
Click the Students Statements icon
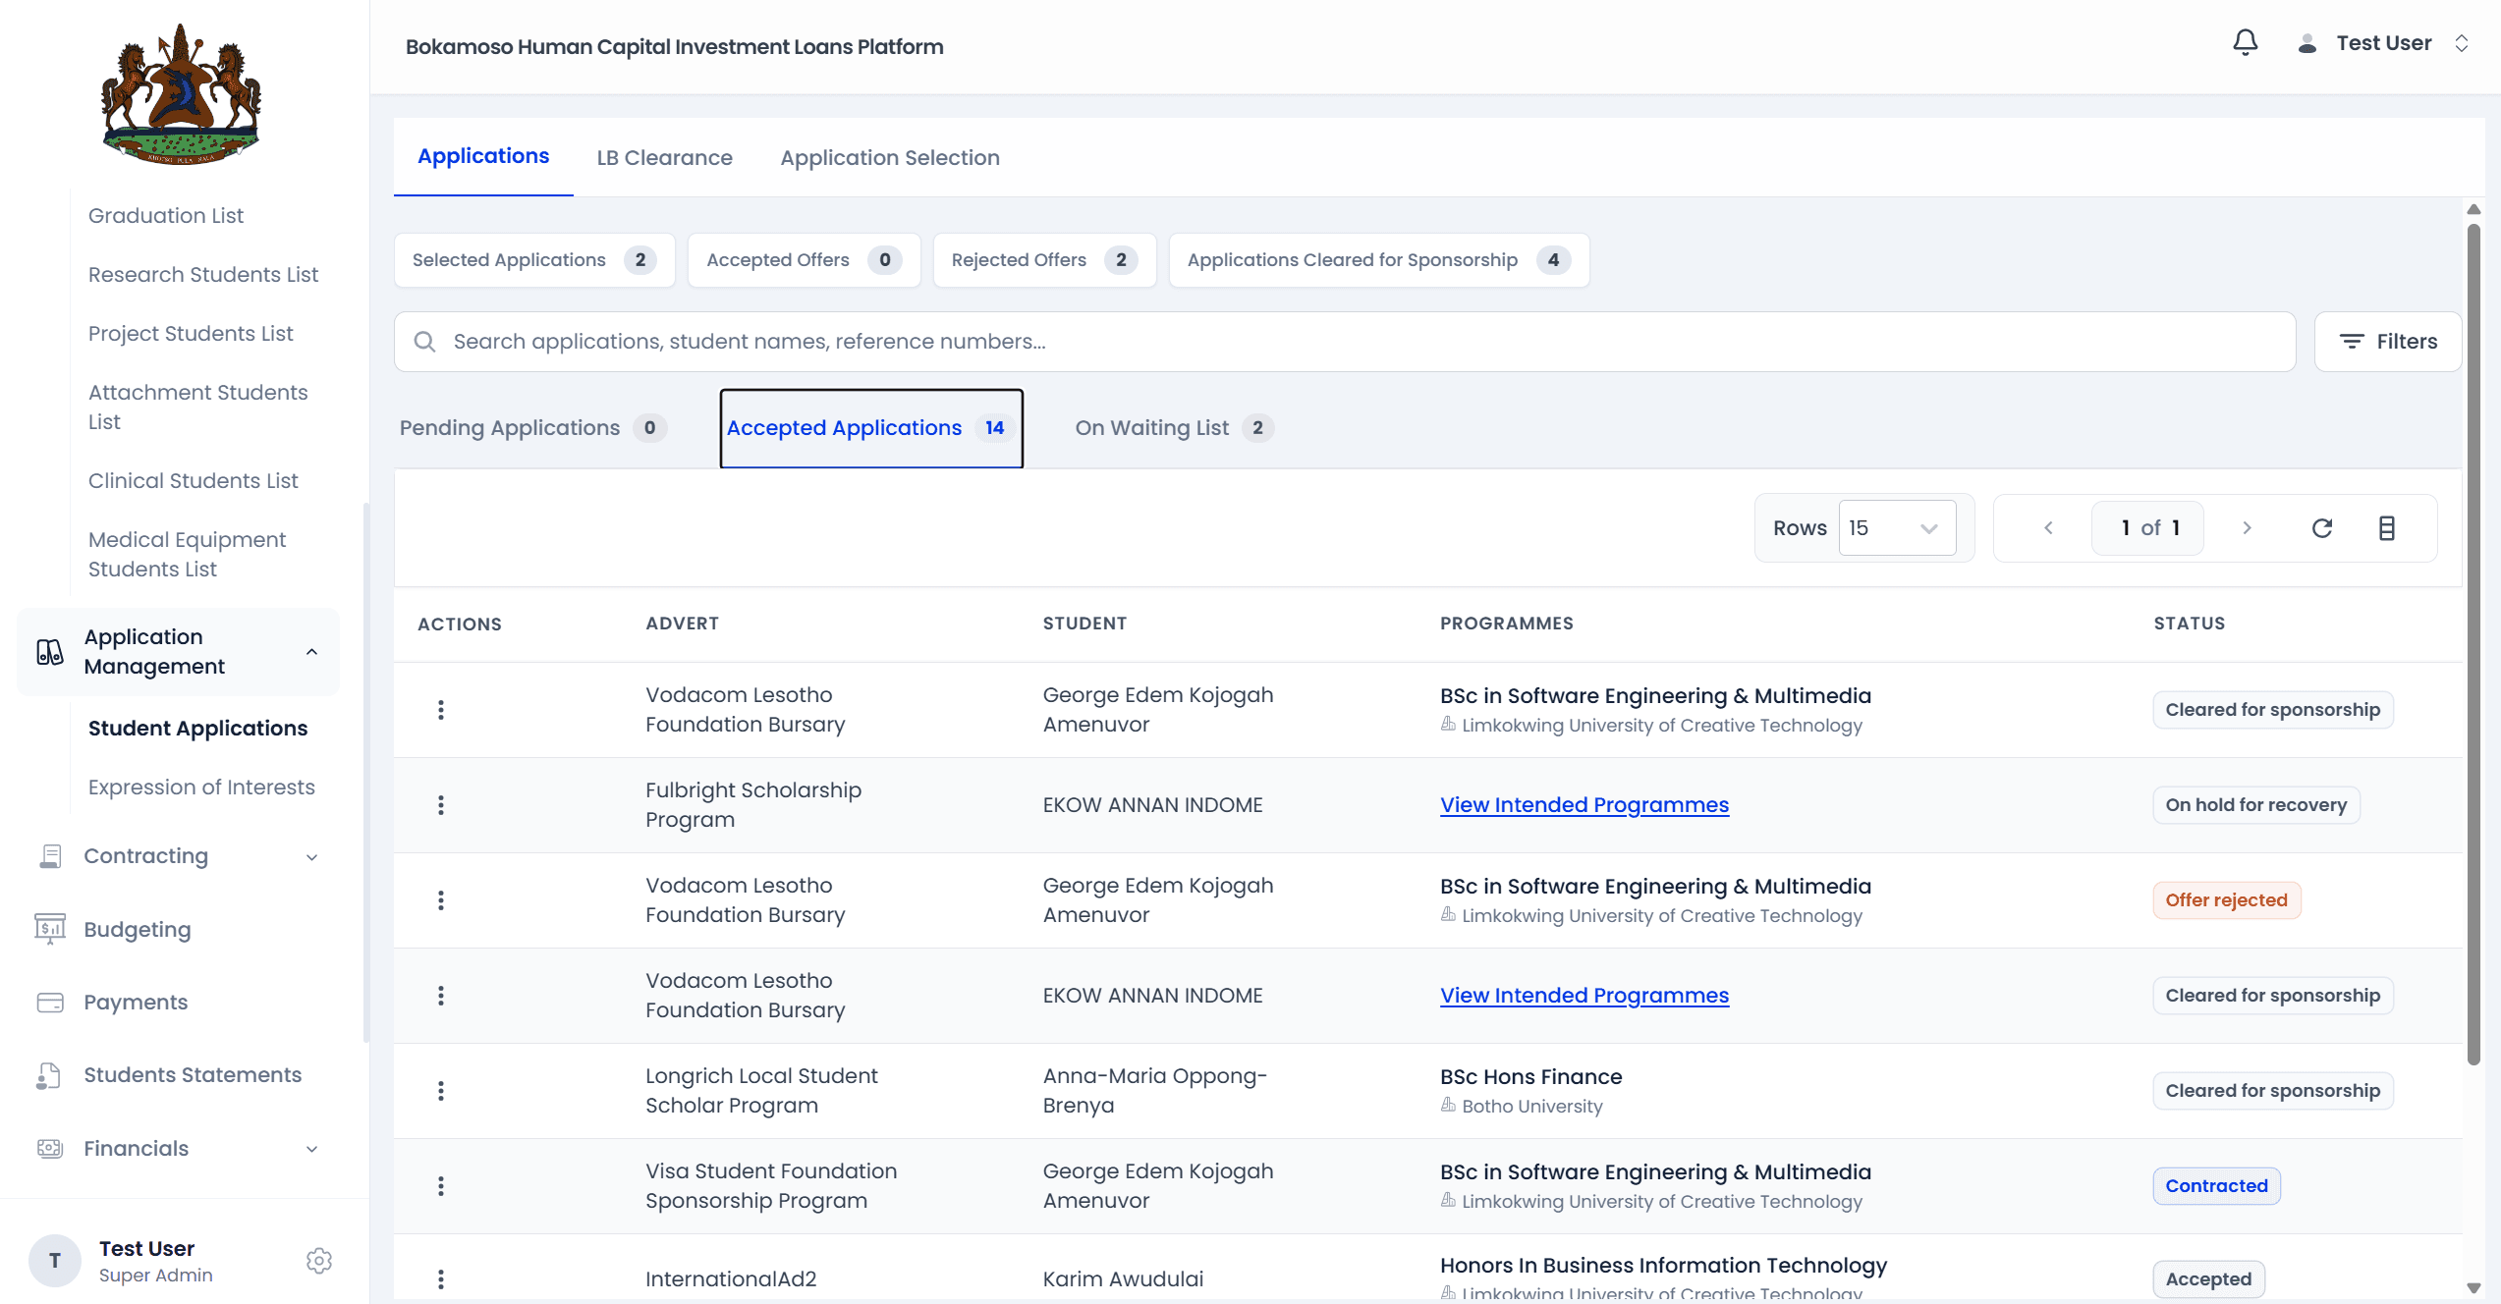pyautogui.click(x=48, y=1075)
